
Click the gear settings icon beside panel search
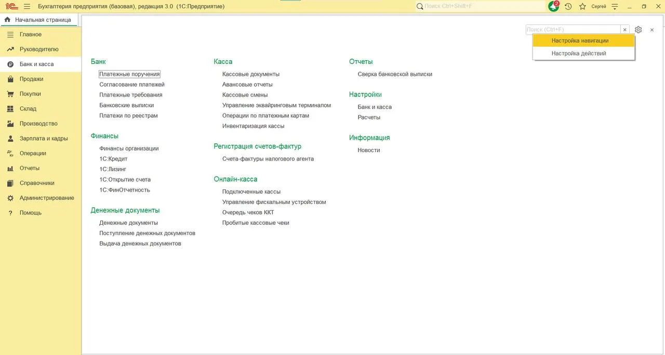coord(639,30)
